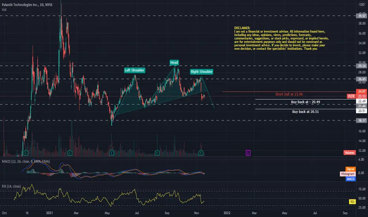The image size is (368, 217).
Task: Click the 39.57 price level label
Action: pyautogui.click(x=362, y=16)
